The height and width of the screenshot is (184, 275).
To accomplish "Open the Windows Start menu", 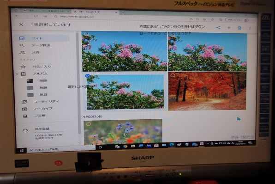I will 22,150.
